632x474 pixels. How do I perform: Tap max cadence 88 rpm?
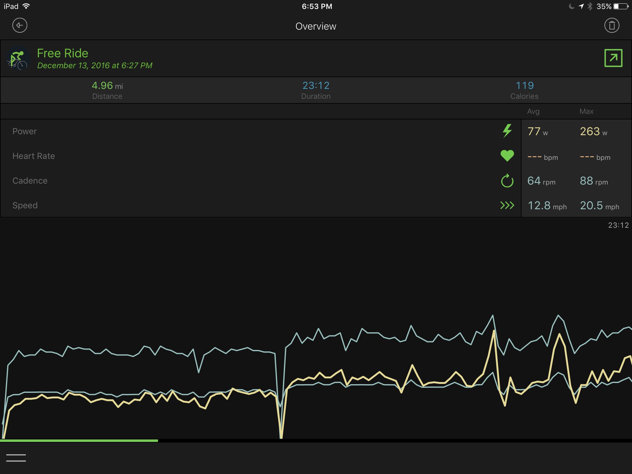(x=594, y=181)
